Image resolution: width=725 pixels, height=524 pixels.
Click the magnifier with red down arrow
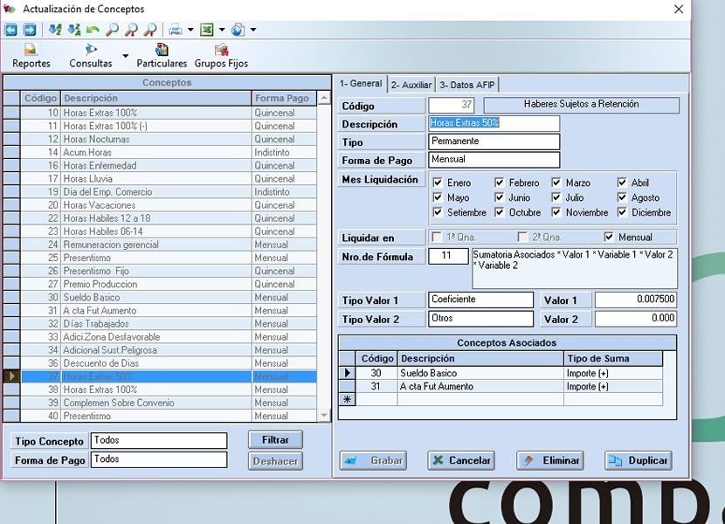click(x=131, y=30)
